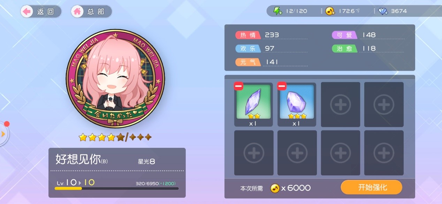Tap the diamond currency add icon
This screenshot has height=204, width=442.
pos(383,11)
